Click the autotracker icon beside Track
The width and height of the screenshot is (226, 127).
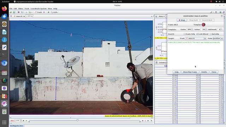[44, 12]
